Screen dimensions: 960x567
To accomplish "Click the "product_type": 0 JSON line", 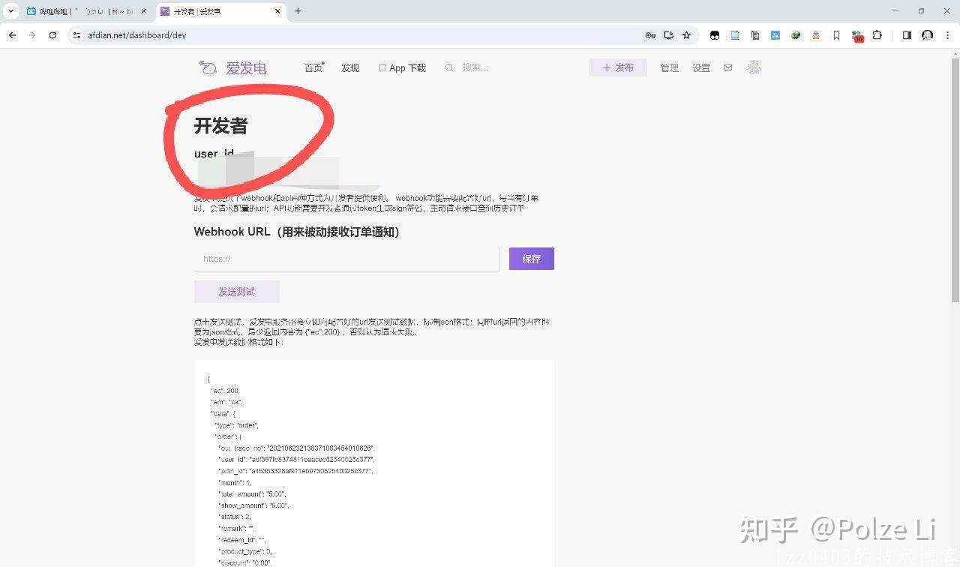I will pyautogui.click(x=244, y=551).
